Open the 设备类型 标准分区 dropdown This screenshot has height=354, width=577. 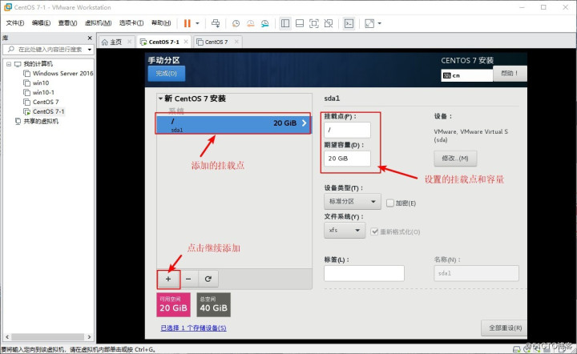(352, 202)
